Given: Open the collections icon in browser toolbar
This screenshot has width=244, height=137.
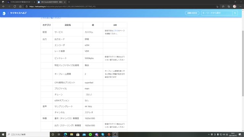Looking at the screenshot, I should pyautogui.click(x=229, y=6).
